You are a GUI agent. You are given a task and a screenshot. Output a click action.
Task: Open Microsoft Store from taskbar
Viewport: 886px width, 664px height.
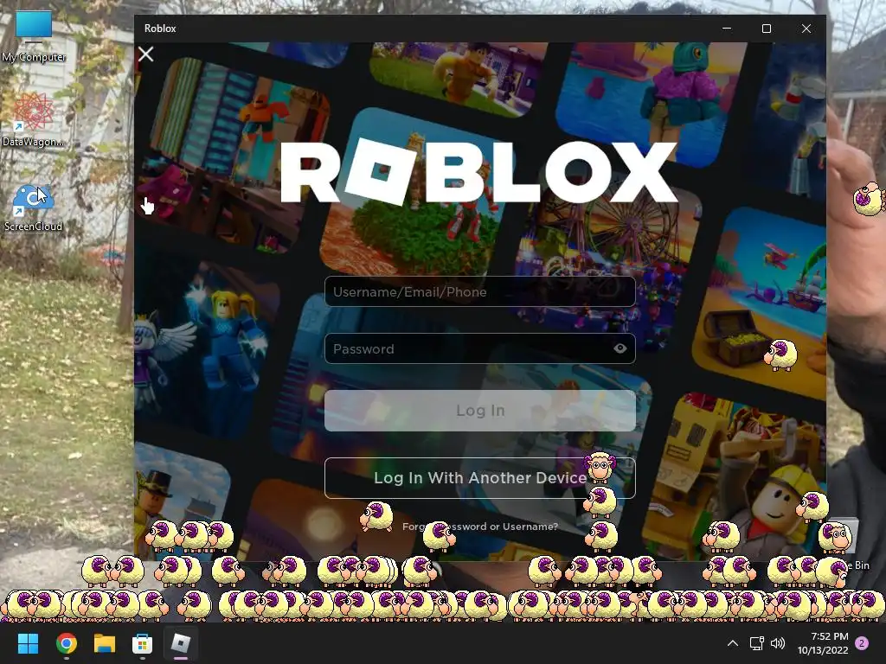(143, 643)
